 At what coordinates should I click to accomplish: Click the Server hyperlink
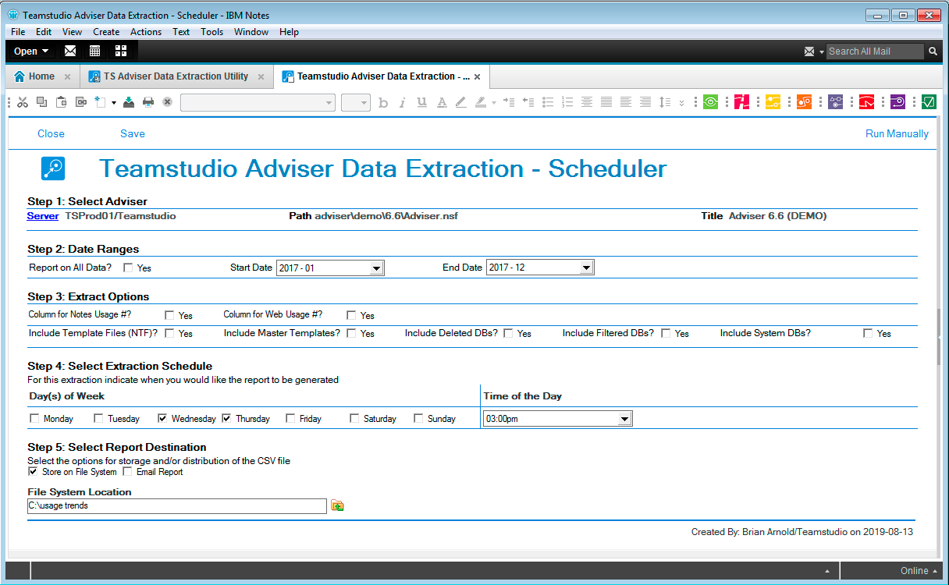pyautogui.click(x=43, y=216)
